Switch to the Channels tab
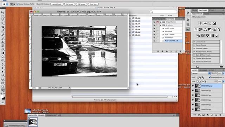This screenshot has height=127, width=225. pos(203,70)
